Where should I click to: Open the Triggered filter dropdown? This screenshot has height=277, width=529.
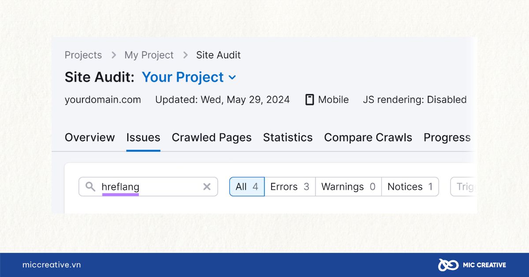point(463,187)
